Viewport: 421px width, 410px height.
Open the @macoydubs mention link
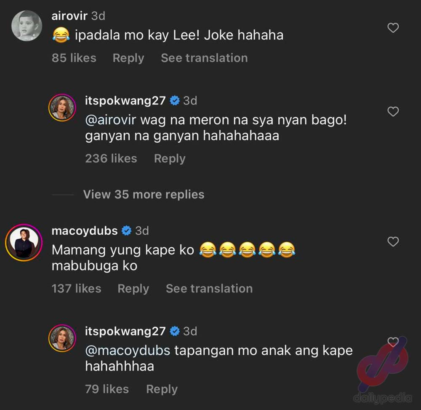[128, 351]
